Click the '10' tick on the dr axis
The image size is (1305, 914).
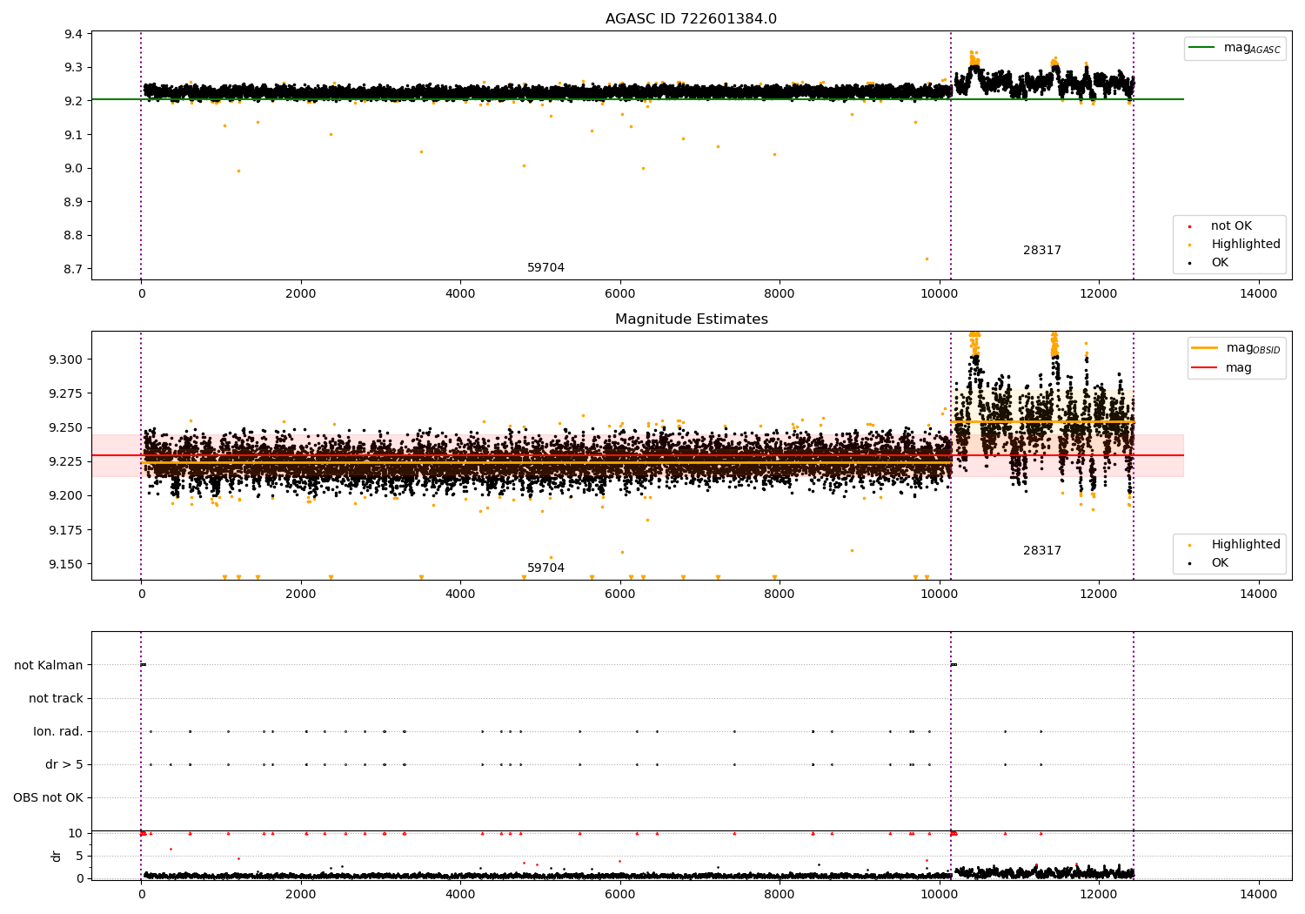coord(76,833)
